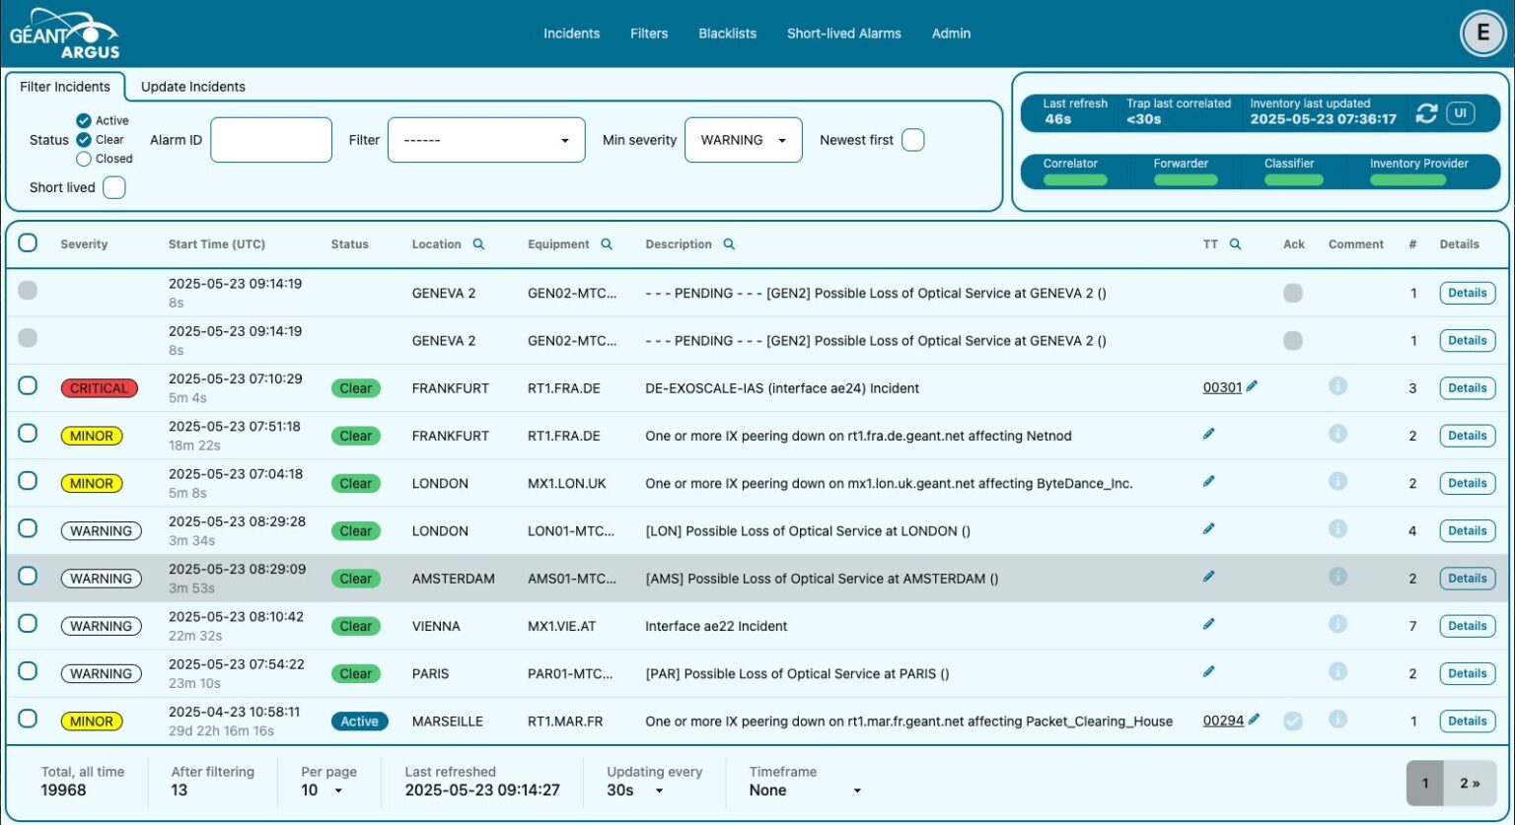Click the Correlator status bar

click(x=1073, y=178)
